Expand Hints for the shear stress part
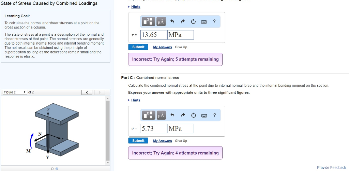The width and height of the screenshot is (349, 171). [x=135, y=7]
